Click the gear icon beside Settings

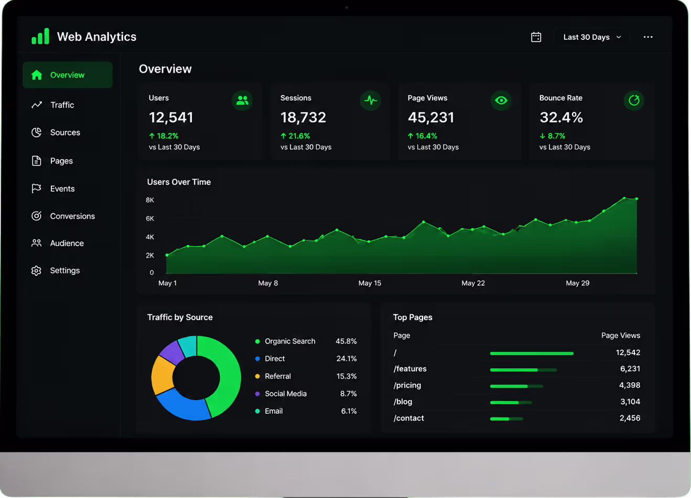click(37, 271)
